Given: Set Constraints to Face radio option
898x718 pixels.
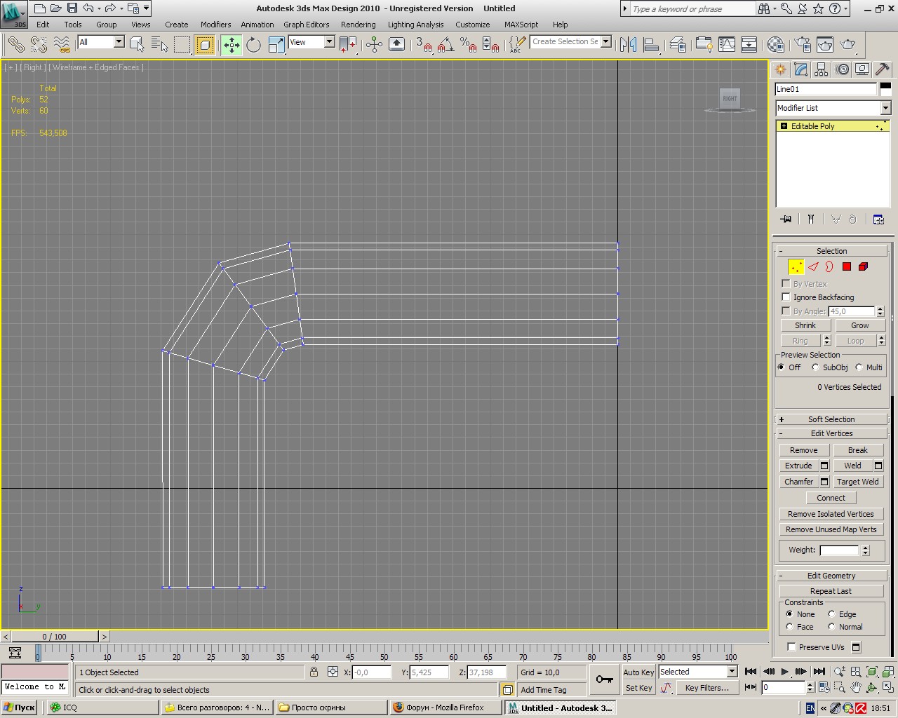Looking at the screenshot, I should click(790, 627).
